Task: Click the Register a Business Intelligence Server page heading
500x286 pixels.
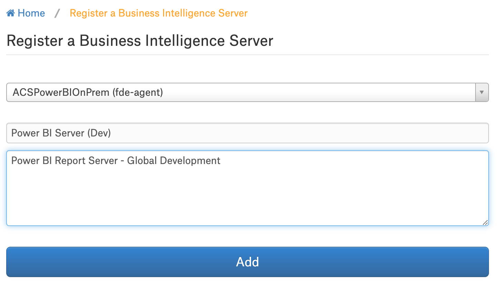Action: (140, 41)
